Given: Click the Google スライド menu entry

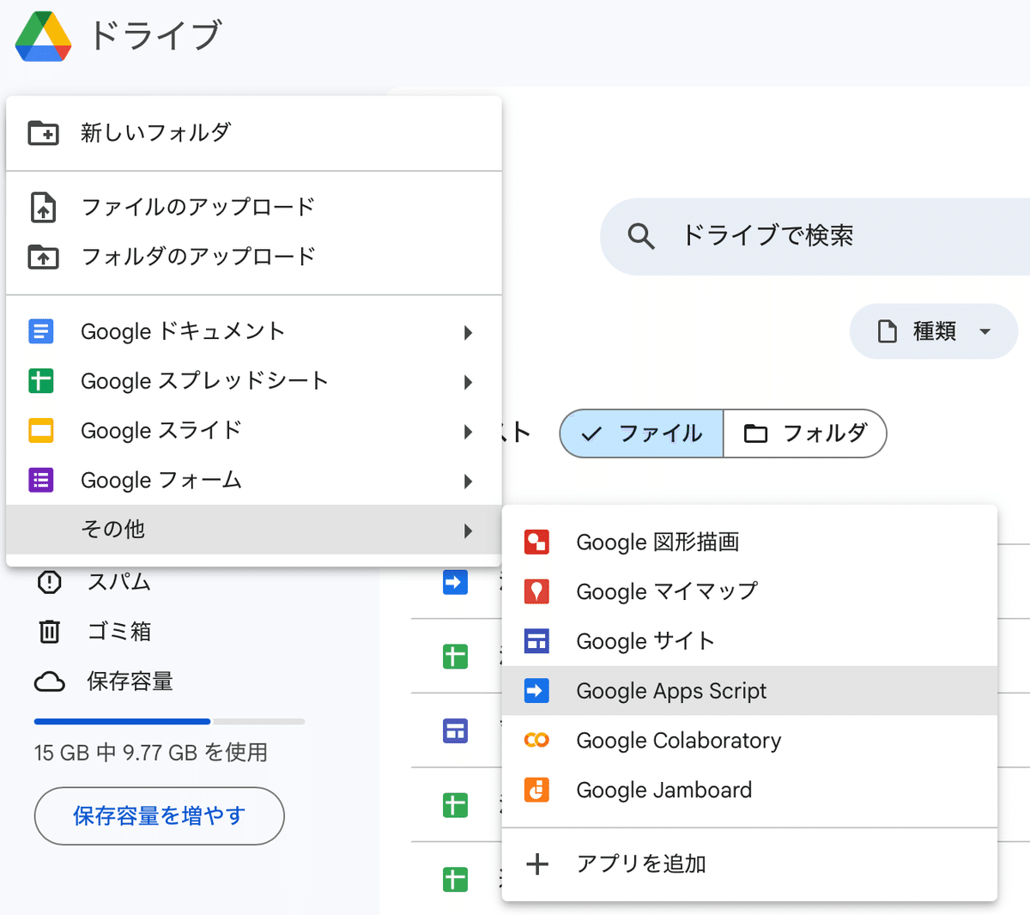Looking at the screenshot, I should 254,431.
